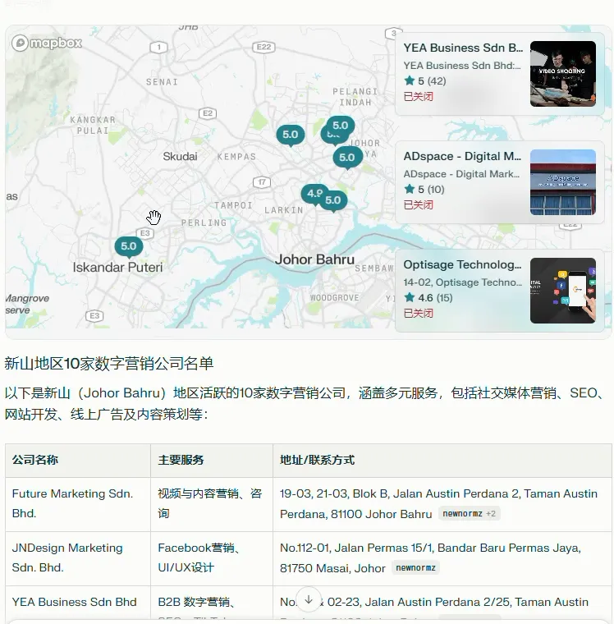Click the Jalan Austin Perdana 2 address cell
614x624 pixels.
click(x=442, y=504)
